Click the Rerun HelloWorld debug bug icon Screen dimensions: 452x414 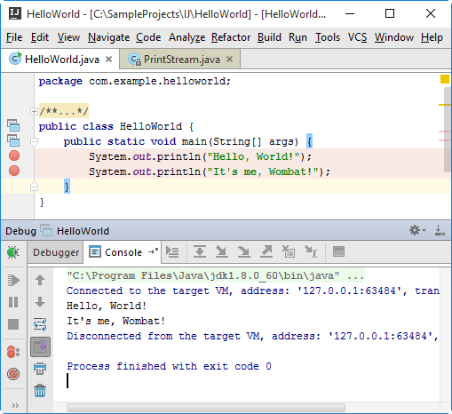pyautogui.click(x=13, y=252)
